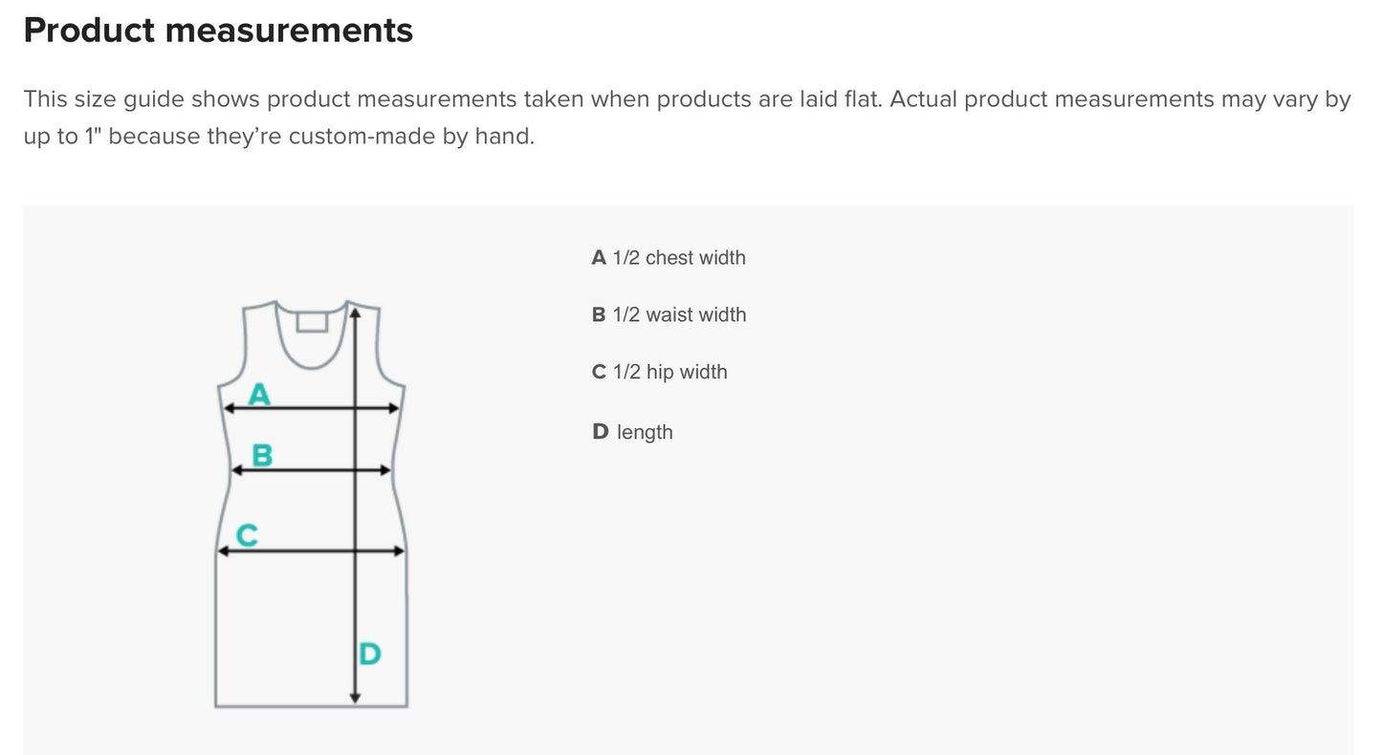Screen dimensions: 1382x755
Task: Select the "1/2 chest width" legend entry
Action: click(669, 257)
